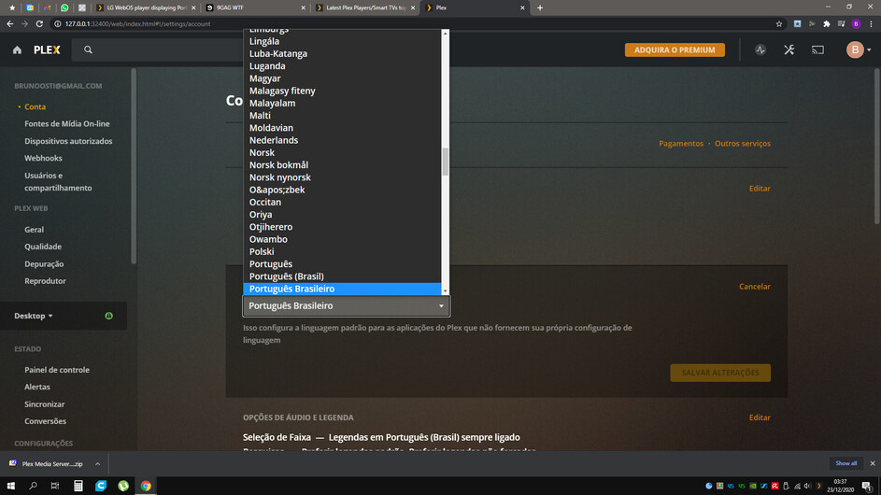The image size is (881, 495).
Task: Open Task View in the taskbar
Action: tap(55, 486)
